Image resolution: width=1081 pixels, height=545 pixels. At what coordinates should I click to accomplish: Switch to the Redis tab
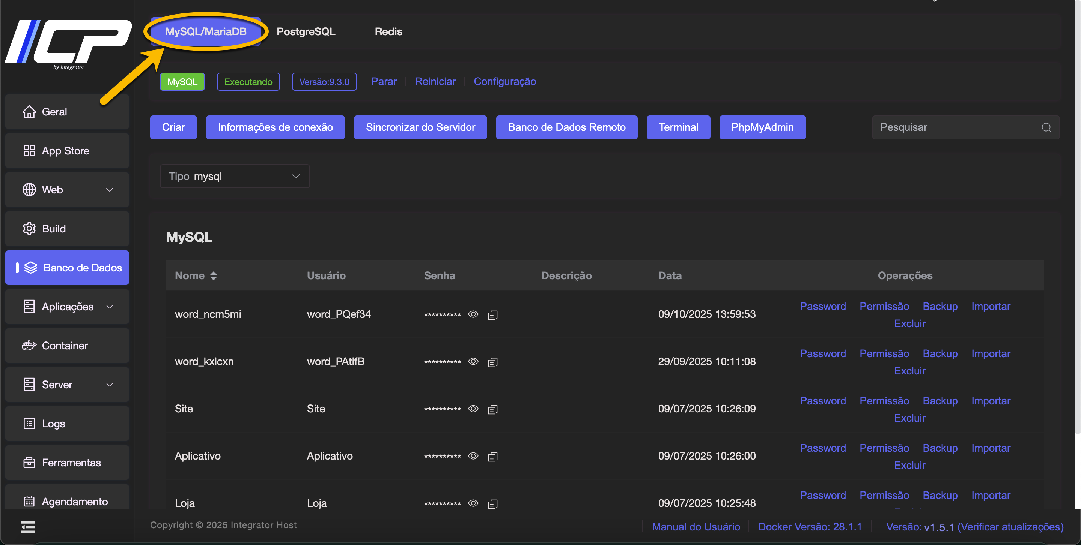388,31
